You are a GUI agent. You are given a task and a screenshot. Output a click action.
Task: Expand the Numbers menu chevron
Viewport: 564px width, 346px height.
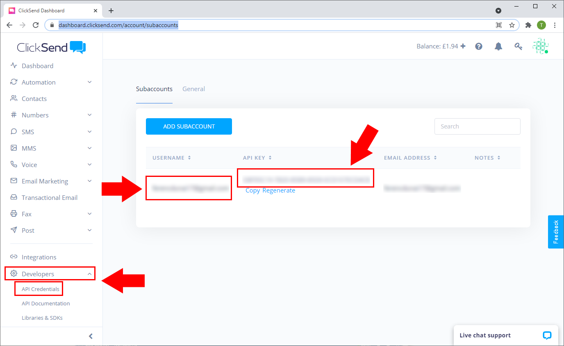(x=89, y=115)
